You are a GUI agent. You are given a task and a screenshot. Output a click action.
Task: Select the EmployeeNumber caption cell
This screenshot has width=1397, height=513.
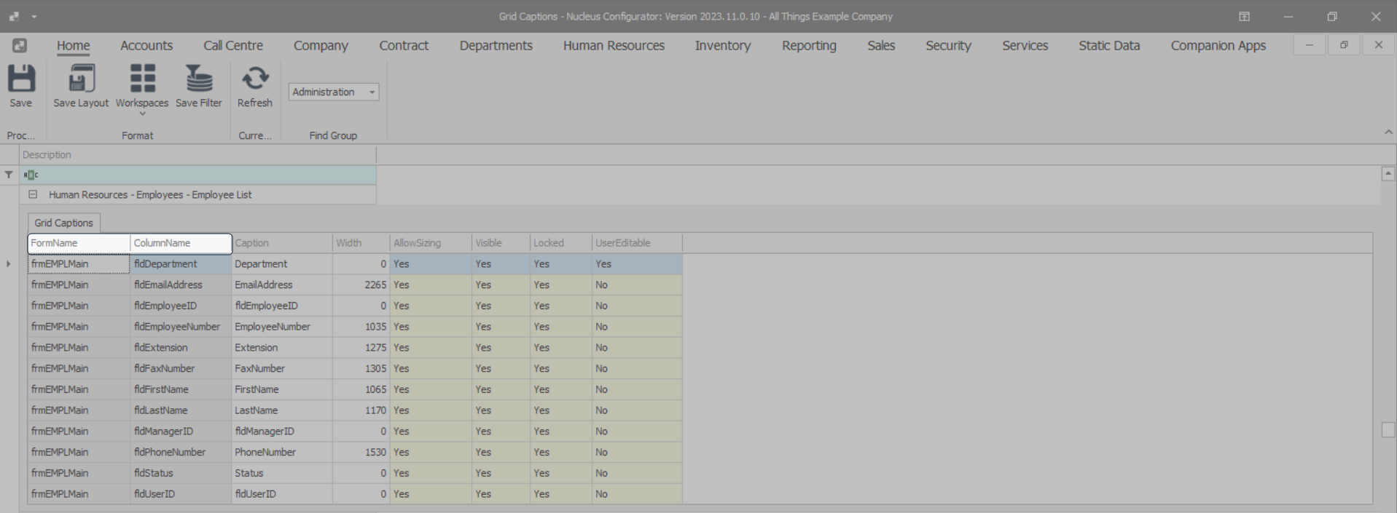pyautogui.click(x=282, y=327)
